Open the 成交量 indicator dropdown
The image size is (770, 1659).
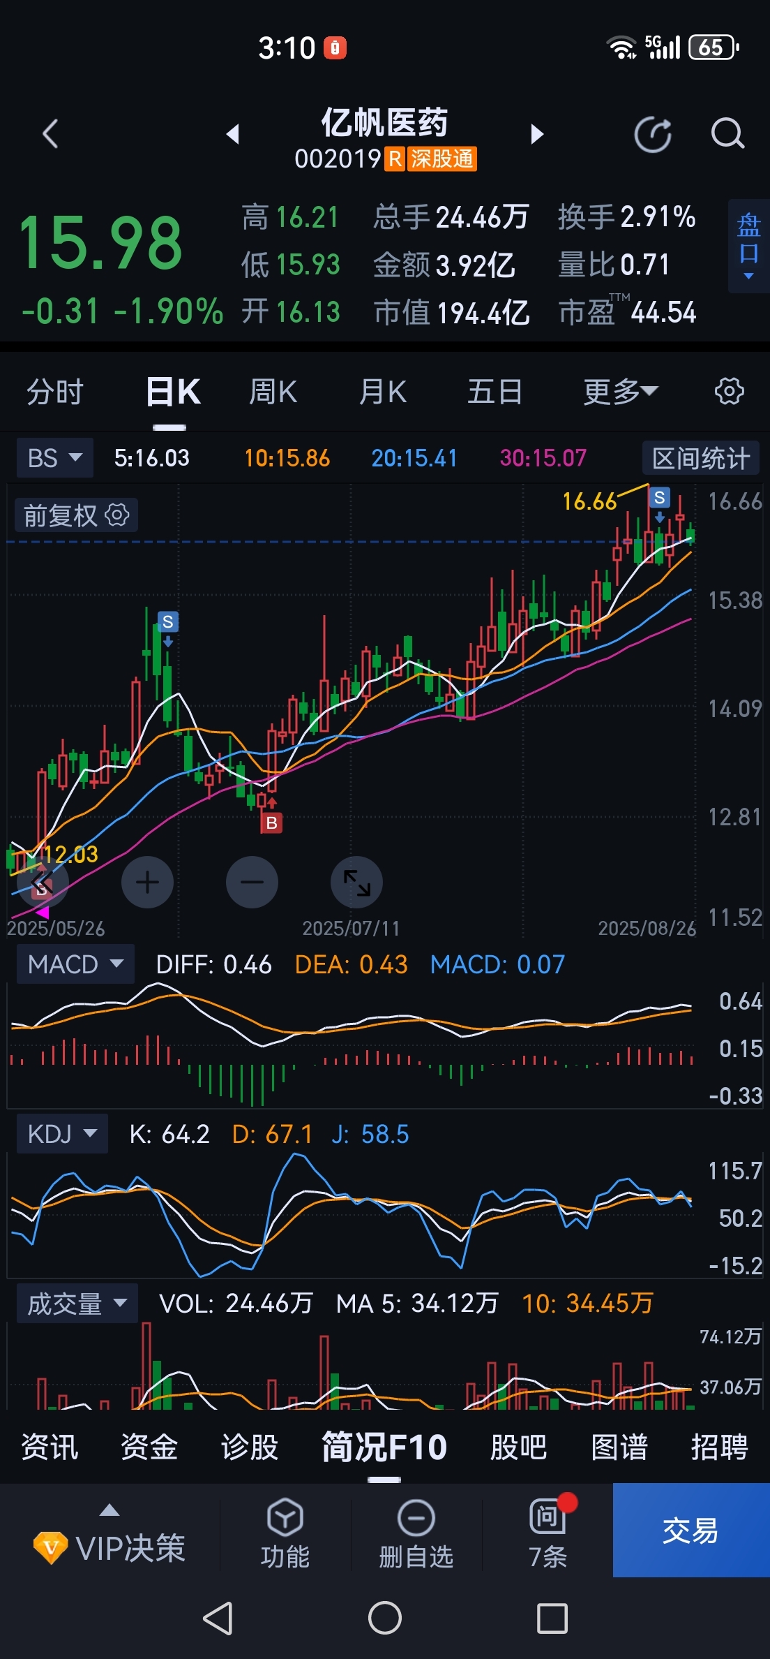pos(77,1304)
